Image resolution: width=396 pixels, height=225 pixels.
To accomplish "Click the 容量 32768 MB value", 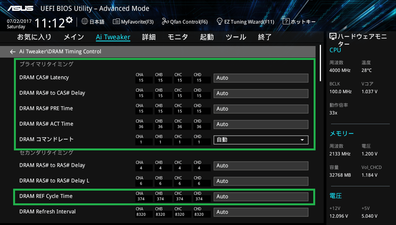I will pyautogui.click(x=340, y=175).
